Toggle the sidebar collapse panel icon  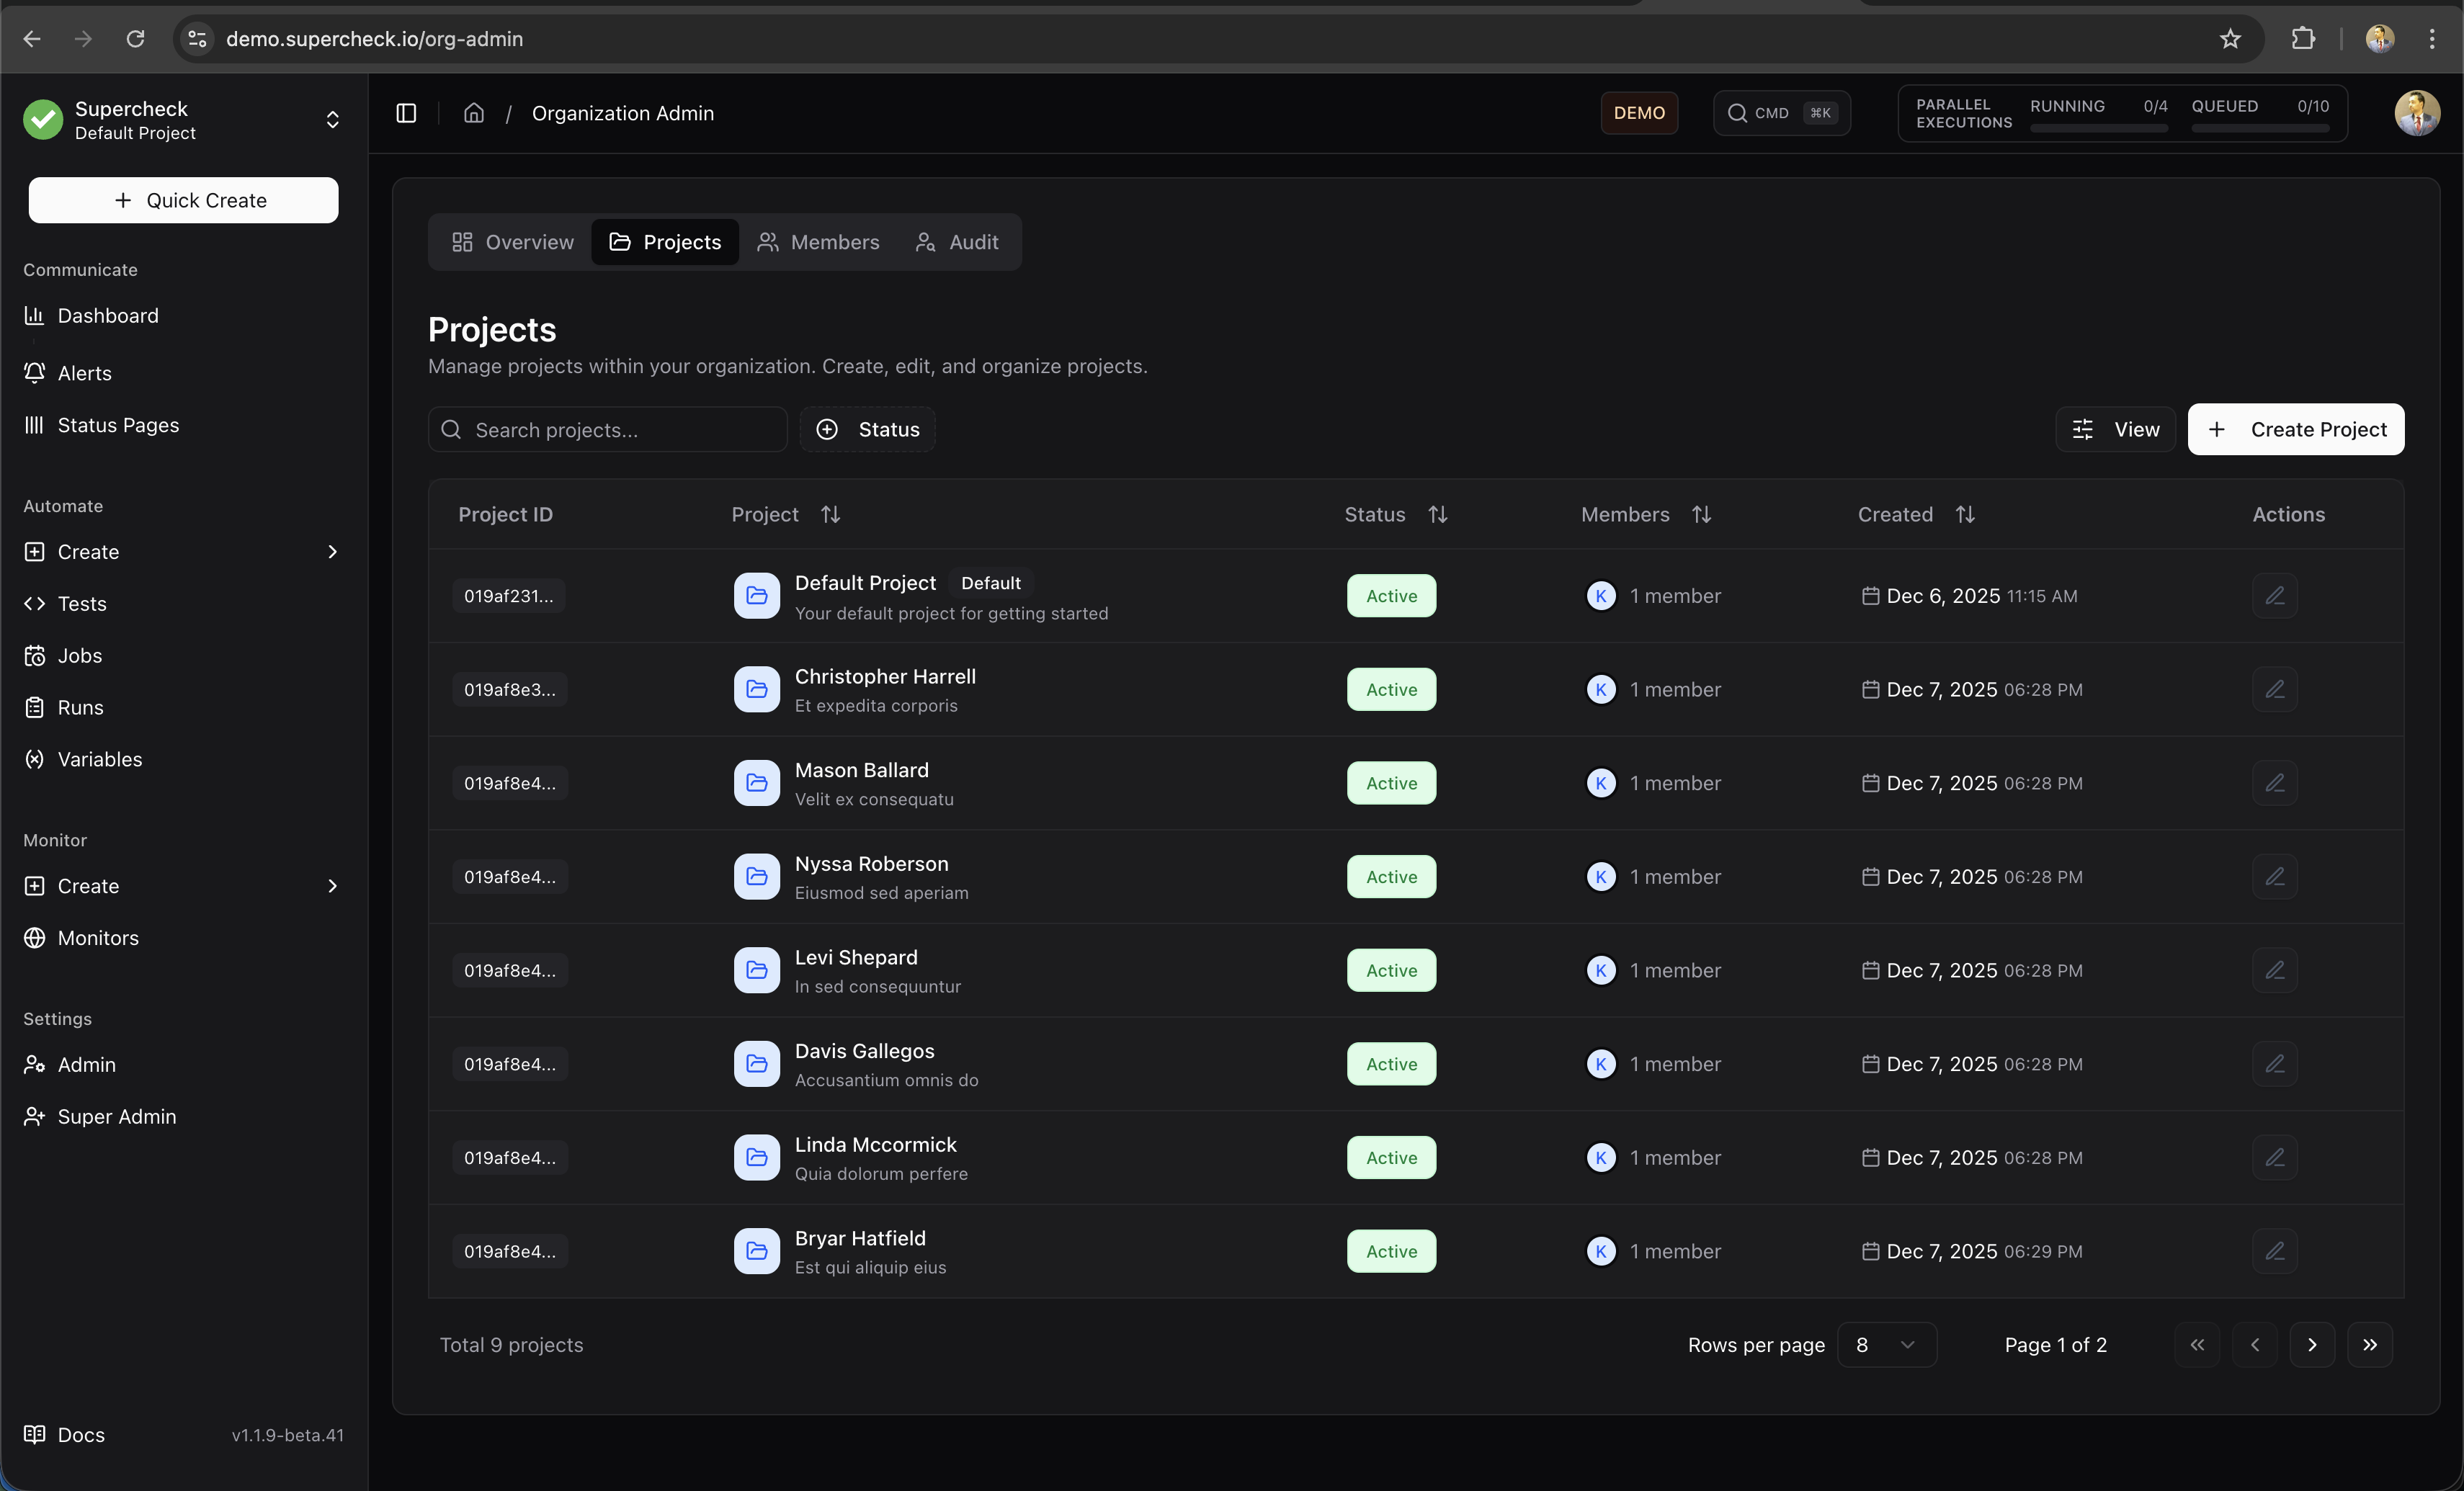click(x=405, y=113)
